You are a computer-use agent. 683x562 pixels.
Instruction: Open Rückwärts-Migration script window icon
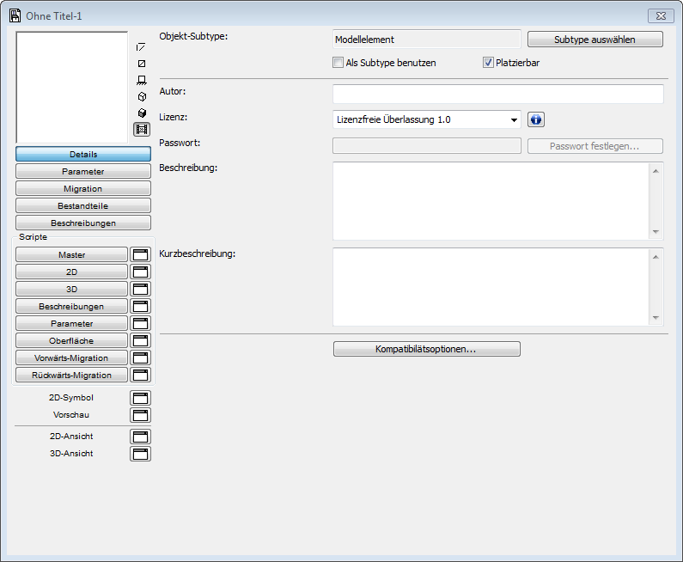140,376
